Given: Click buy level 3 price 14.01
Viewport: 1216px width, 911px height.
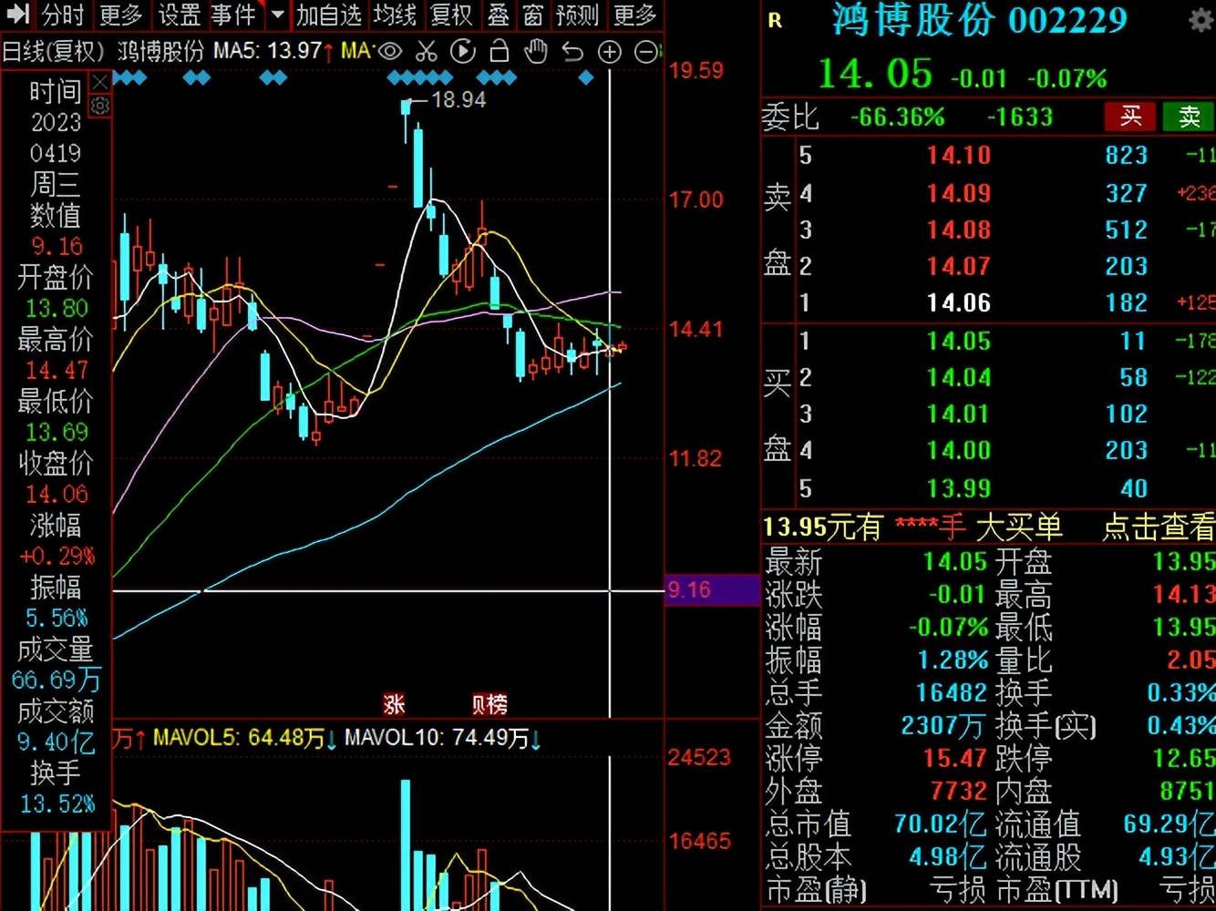Looking at the screenshot, I should click(x=959, y=414).
